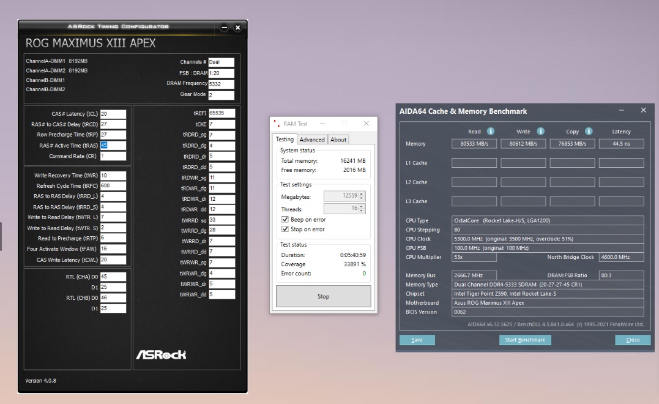The width and height of the screenshot is (659, 404).
Task: Select the Write to Read Delay tWTR_S field
Action: tap(113, 228)
